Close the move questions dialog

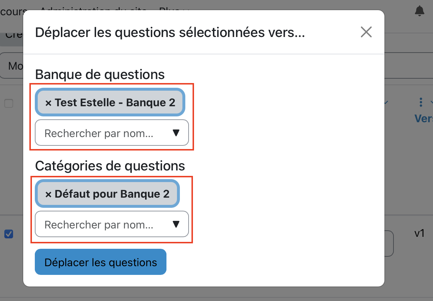pyautogui.click(x=366, y=32)
